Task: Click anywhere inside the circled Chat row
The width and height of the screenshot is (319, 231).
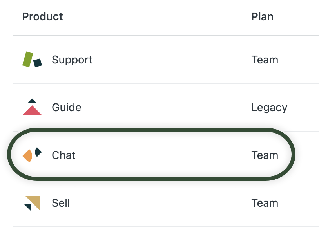Action: (x=157, y=155)
